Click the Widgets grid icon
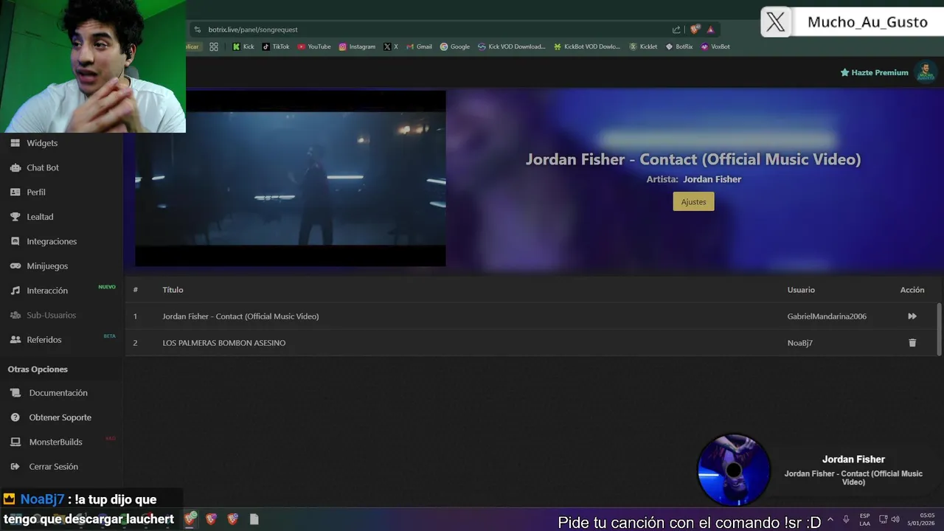Image resolution: width=944 pixels, height=531 pixels. point(15,143)
